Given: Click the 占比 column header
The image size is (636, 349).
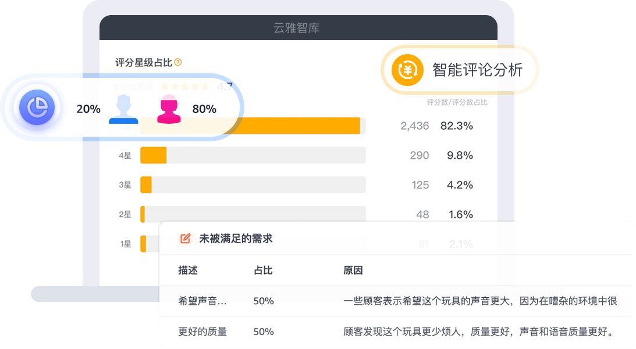Looking at the screenshot, I should 263,270.
